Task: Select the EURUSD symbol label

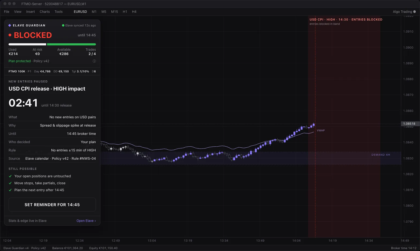Action: click(x=80, y=12)
